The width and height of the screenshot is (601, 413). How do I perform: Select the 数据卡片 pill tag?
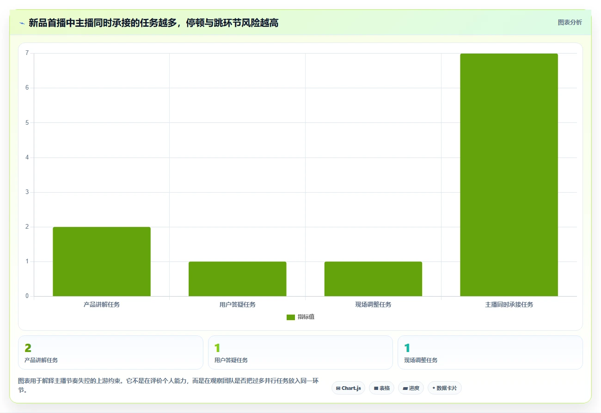(444, 388)
